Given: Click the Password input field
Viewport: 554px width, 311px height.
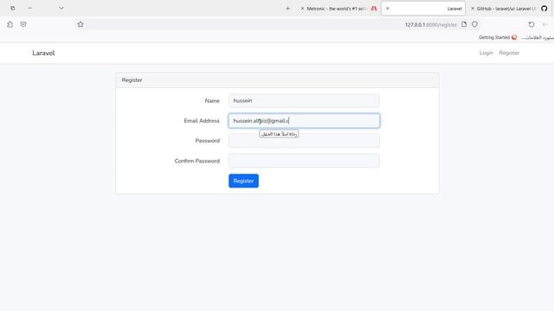Looking at the screenshot, I should [304, 141].
